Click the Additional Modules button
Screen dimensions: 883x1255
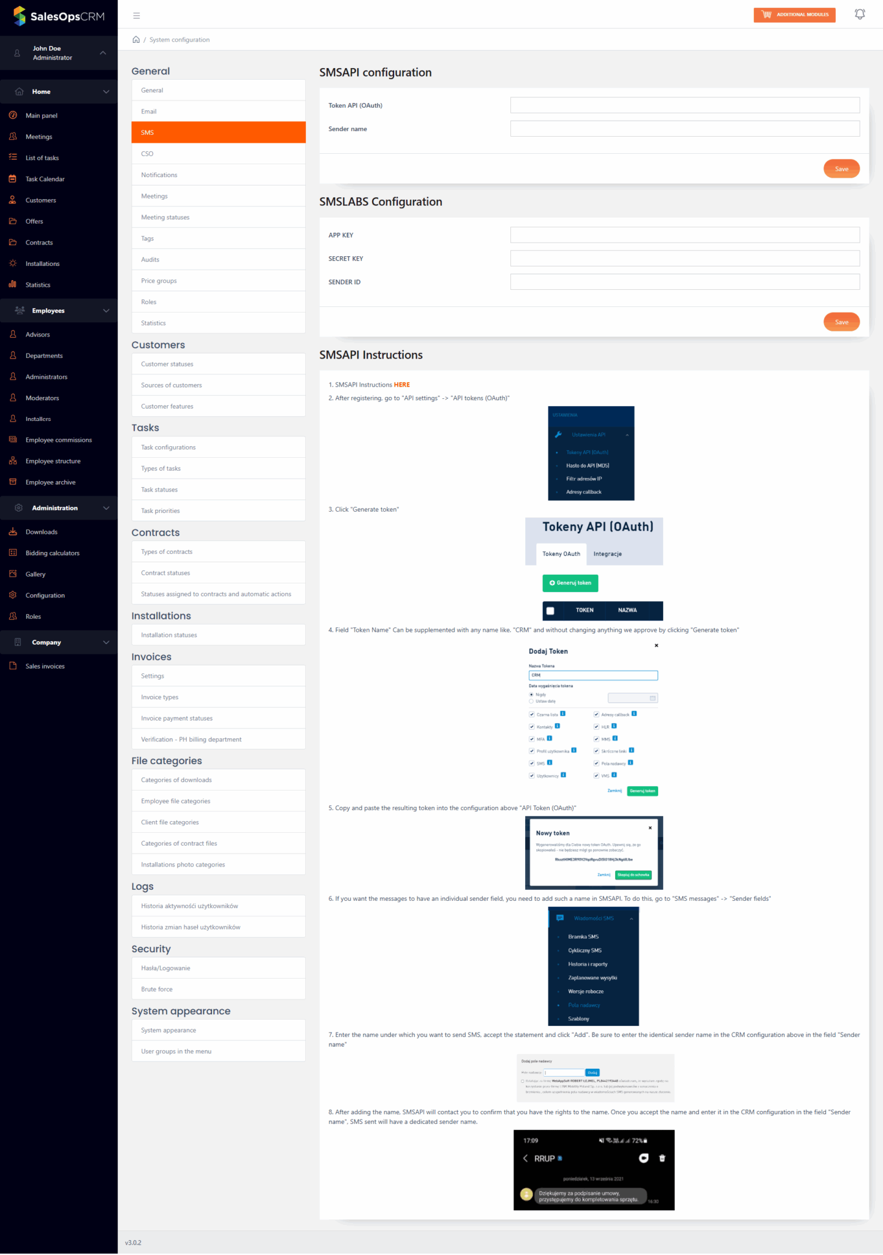click(x=794, y=15)
